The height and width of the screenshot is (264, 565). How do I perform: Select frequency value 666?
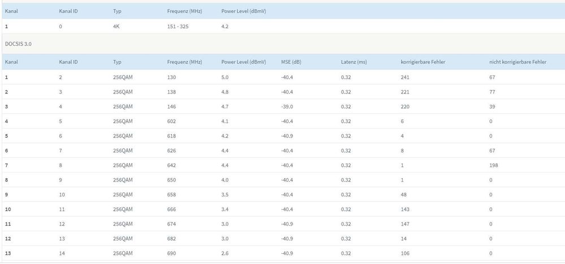click(x=171, y=209)
